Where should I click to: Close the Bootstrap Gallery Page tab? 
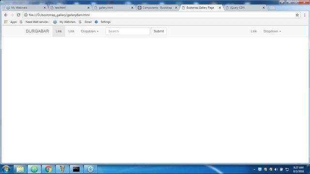[x=219, y=8]
